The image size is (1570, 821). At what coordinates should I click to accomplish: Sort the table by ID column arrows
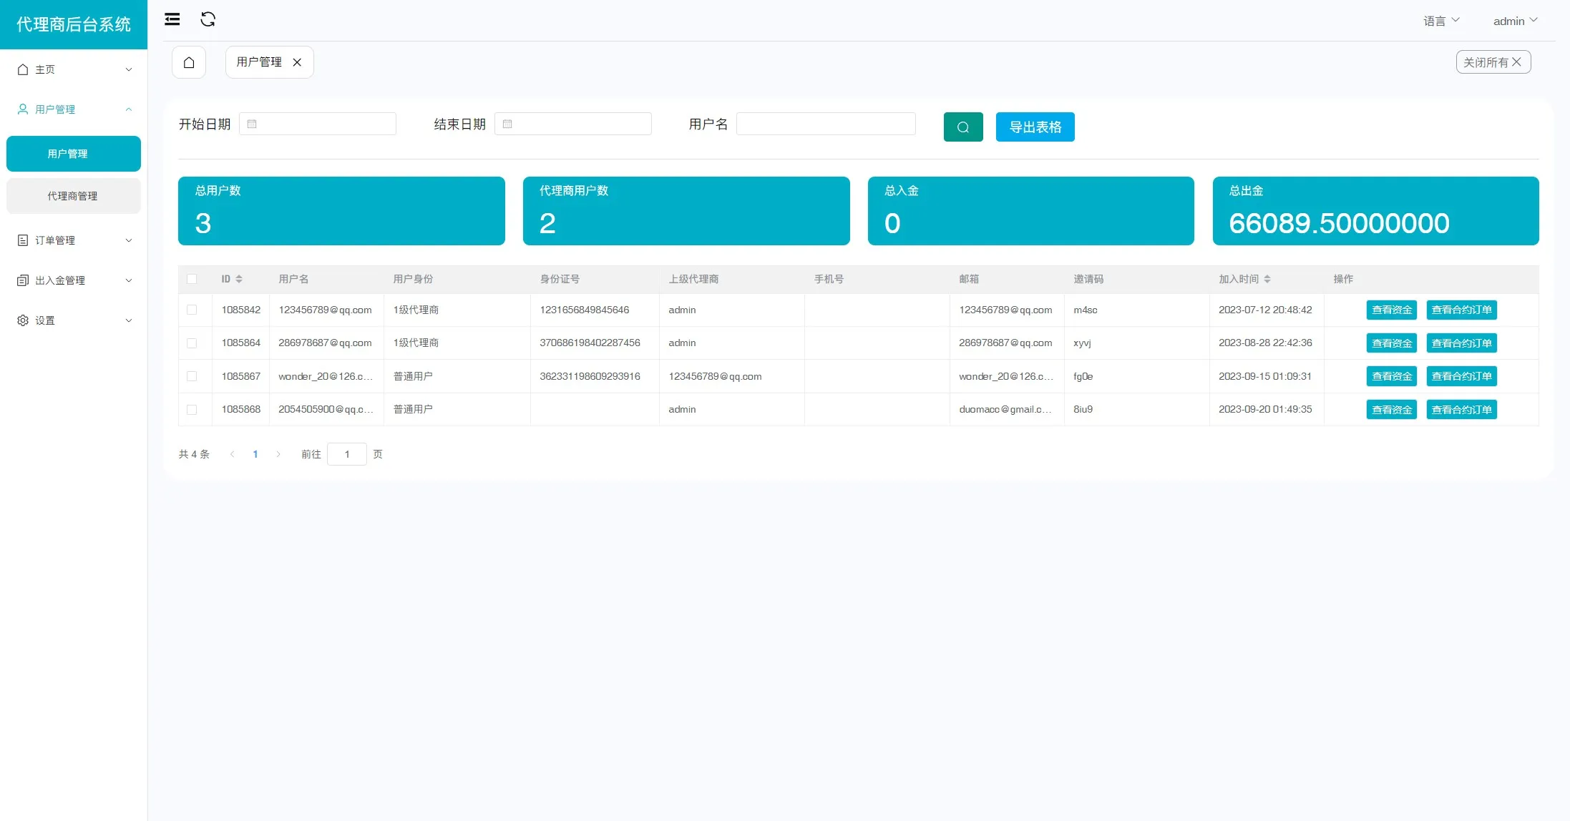point(239,279)
